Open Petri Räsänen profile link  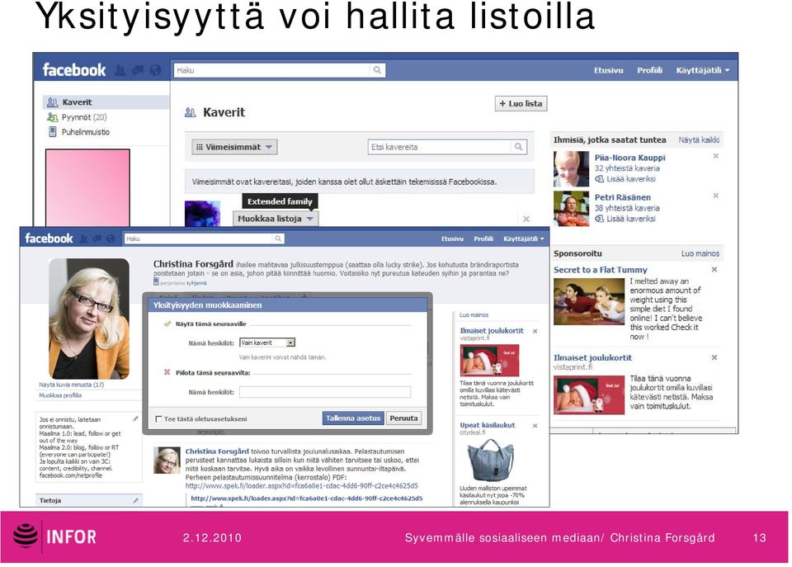pos(622,197)
